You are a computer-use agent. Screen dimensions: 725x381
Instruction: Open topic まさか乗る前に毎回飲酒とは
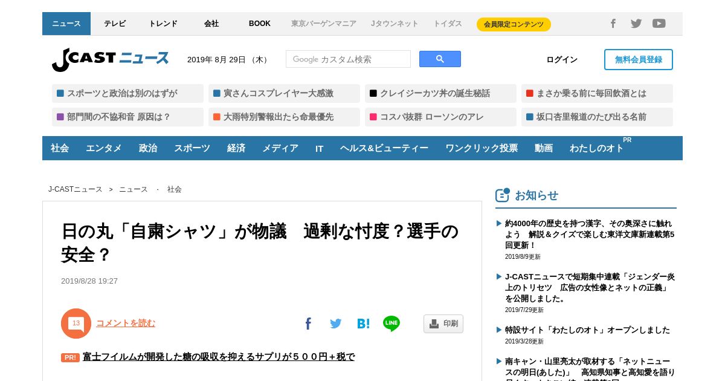coord(597,93)
